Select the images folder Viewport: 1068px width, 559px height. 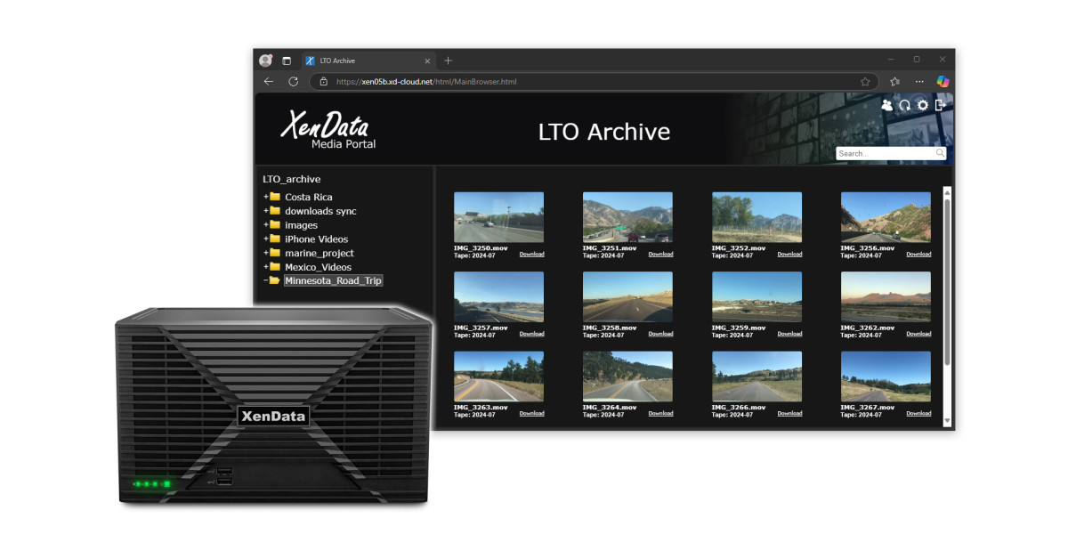coord(301,225)
